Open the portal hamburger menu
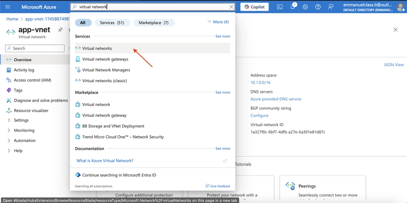This screenshot has height=203, width=407. (8, 7)
